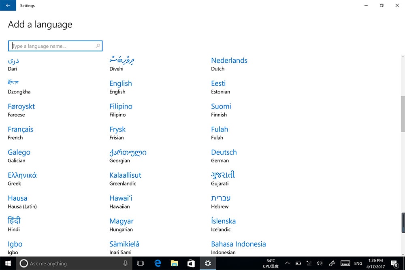Click the volume speaker tray icon

click(x=320, y=264)
